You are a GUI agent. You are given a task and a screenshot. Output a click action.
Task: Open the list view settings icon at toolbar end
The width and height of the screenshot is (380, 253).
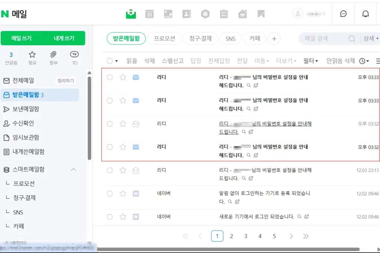377,61
